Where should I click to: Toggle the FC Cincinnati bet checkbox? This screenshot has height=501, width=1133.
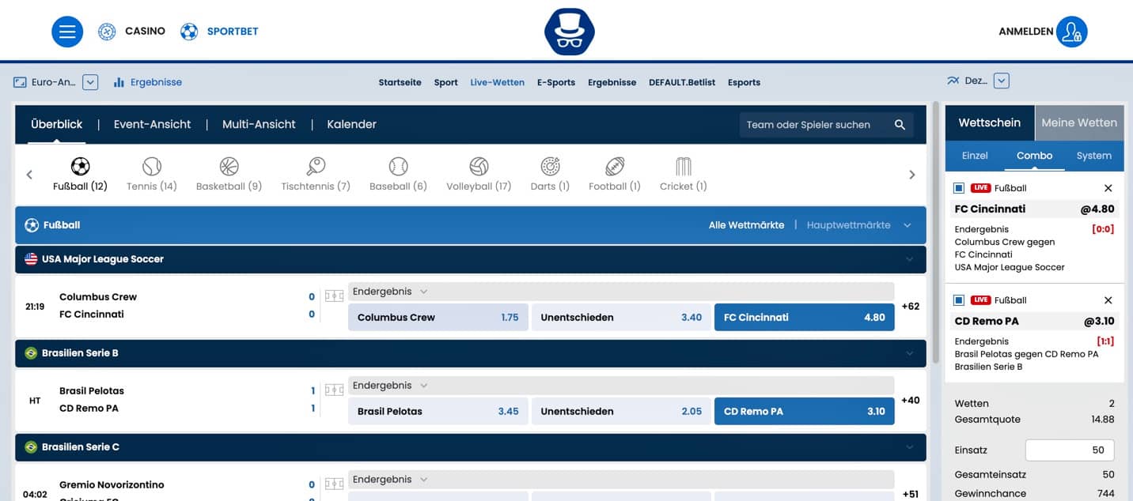959,188
